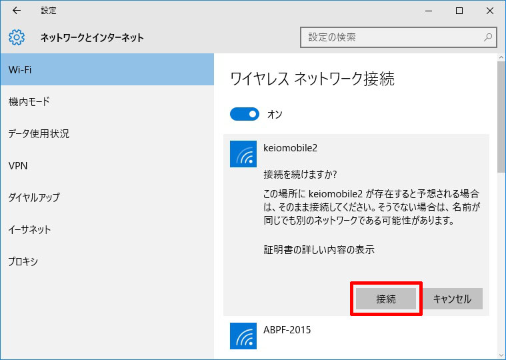Click the settings gear icon
The image size is (506, 360).
17,37
